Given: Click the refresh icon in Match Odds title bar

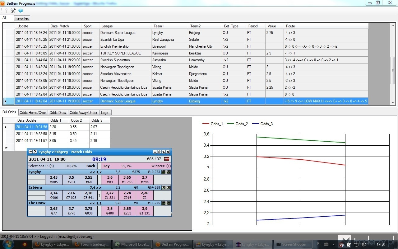Looking at the screenshot, I should (x=160, y=152).
